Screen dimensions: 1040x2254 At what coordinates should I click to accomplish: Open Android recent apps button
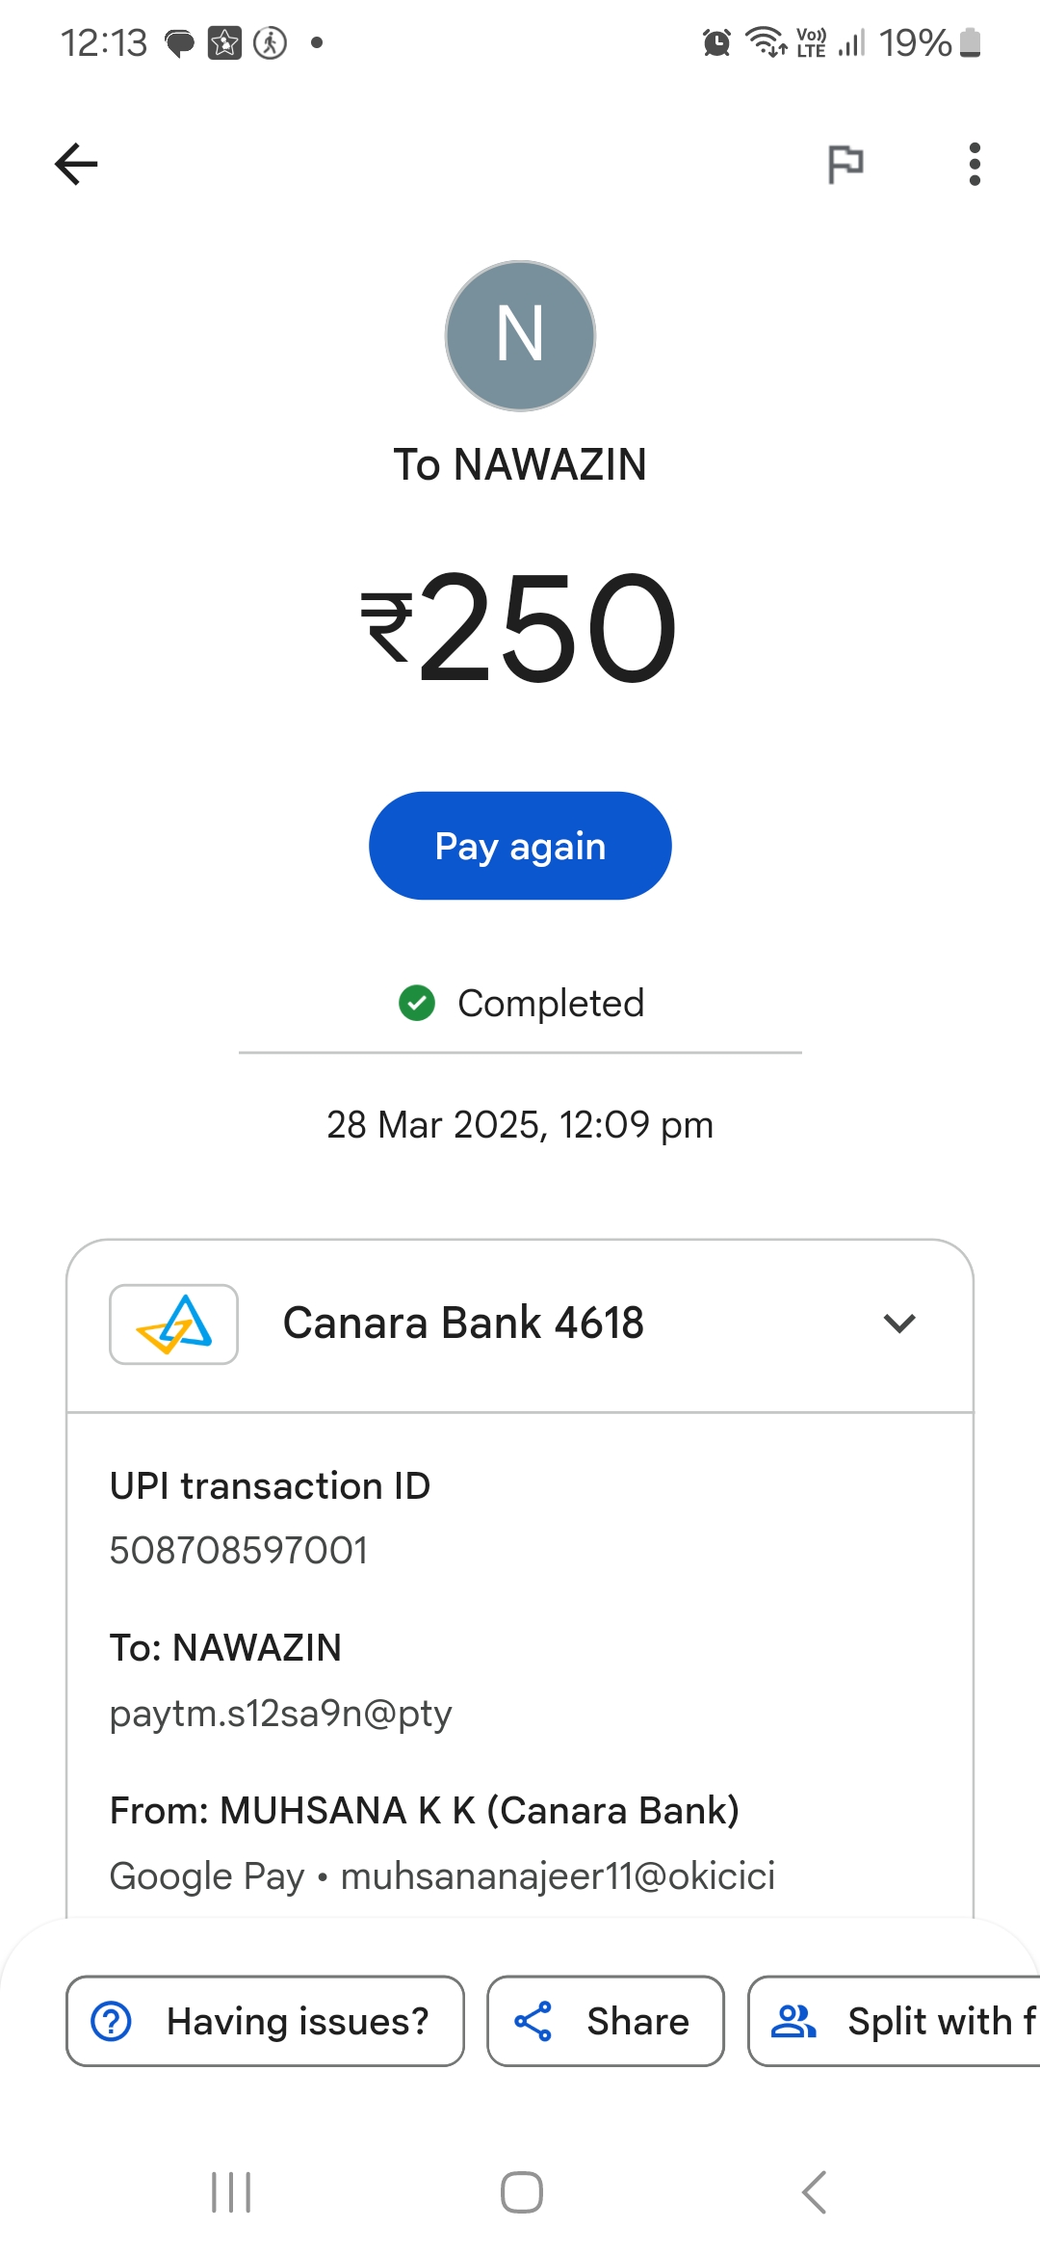(231, 2192)
